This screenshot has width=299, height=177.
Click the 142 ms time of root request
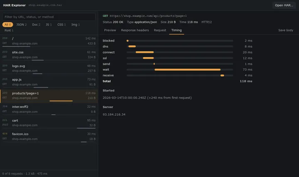tap(91, 38)
